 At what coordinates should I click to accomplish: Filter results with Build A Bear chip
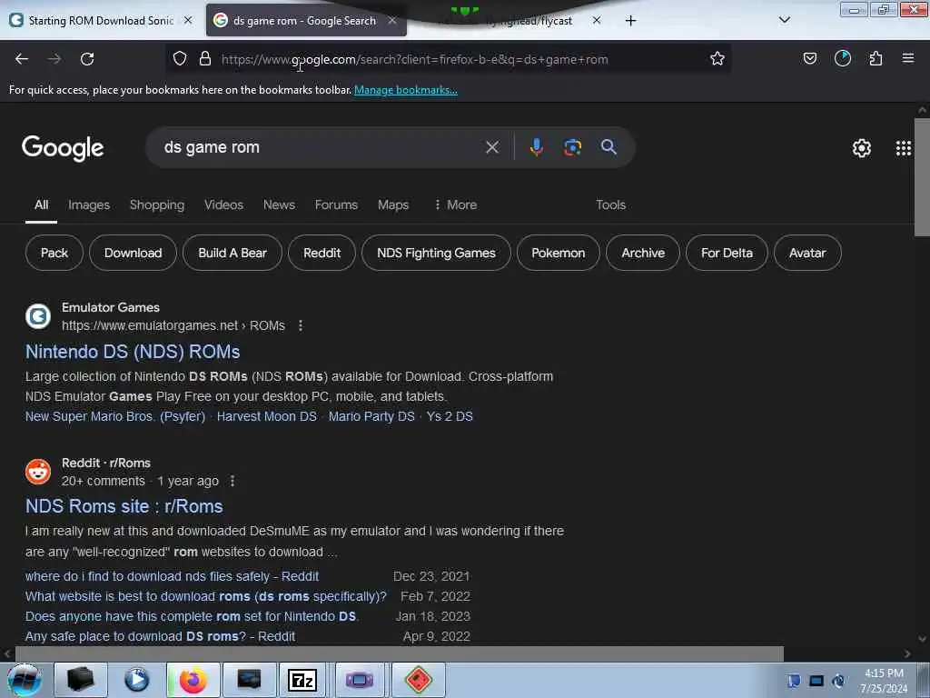point(232,253)
